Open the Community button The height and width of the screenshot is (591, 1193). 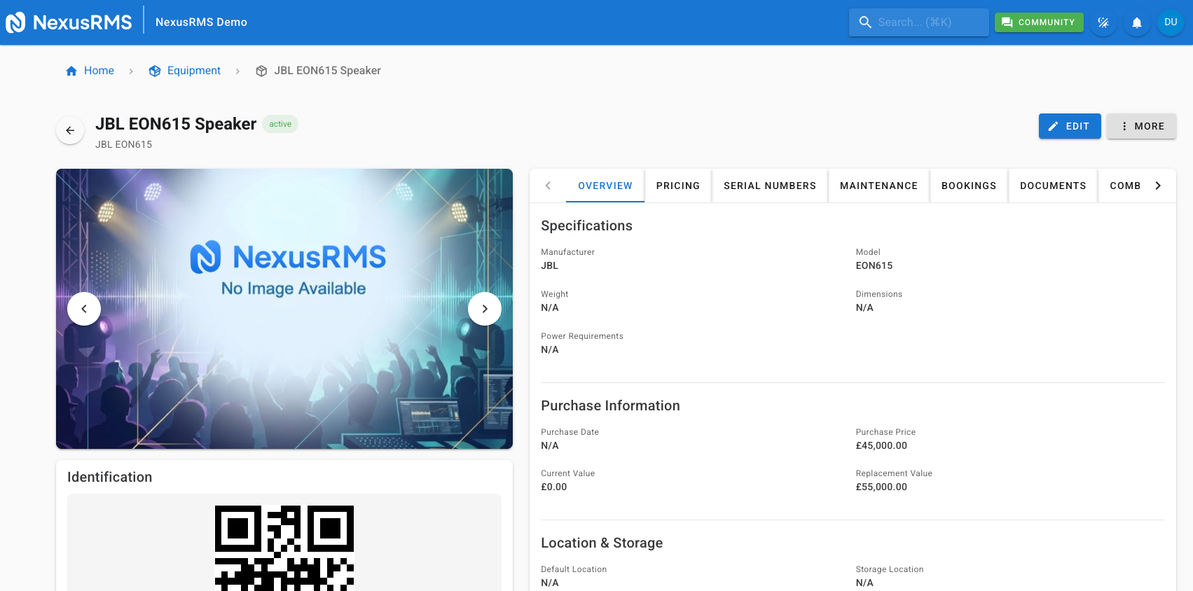tap(1039, 22)
